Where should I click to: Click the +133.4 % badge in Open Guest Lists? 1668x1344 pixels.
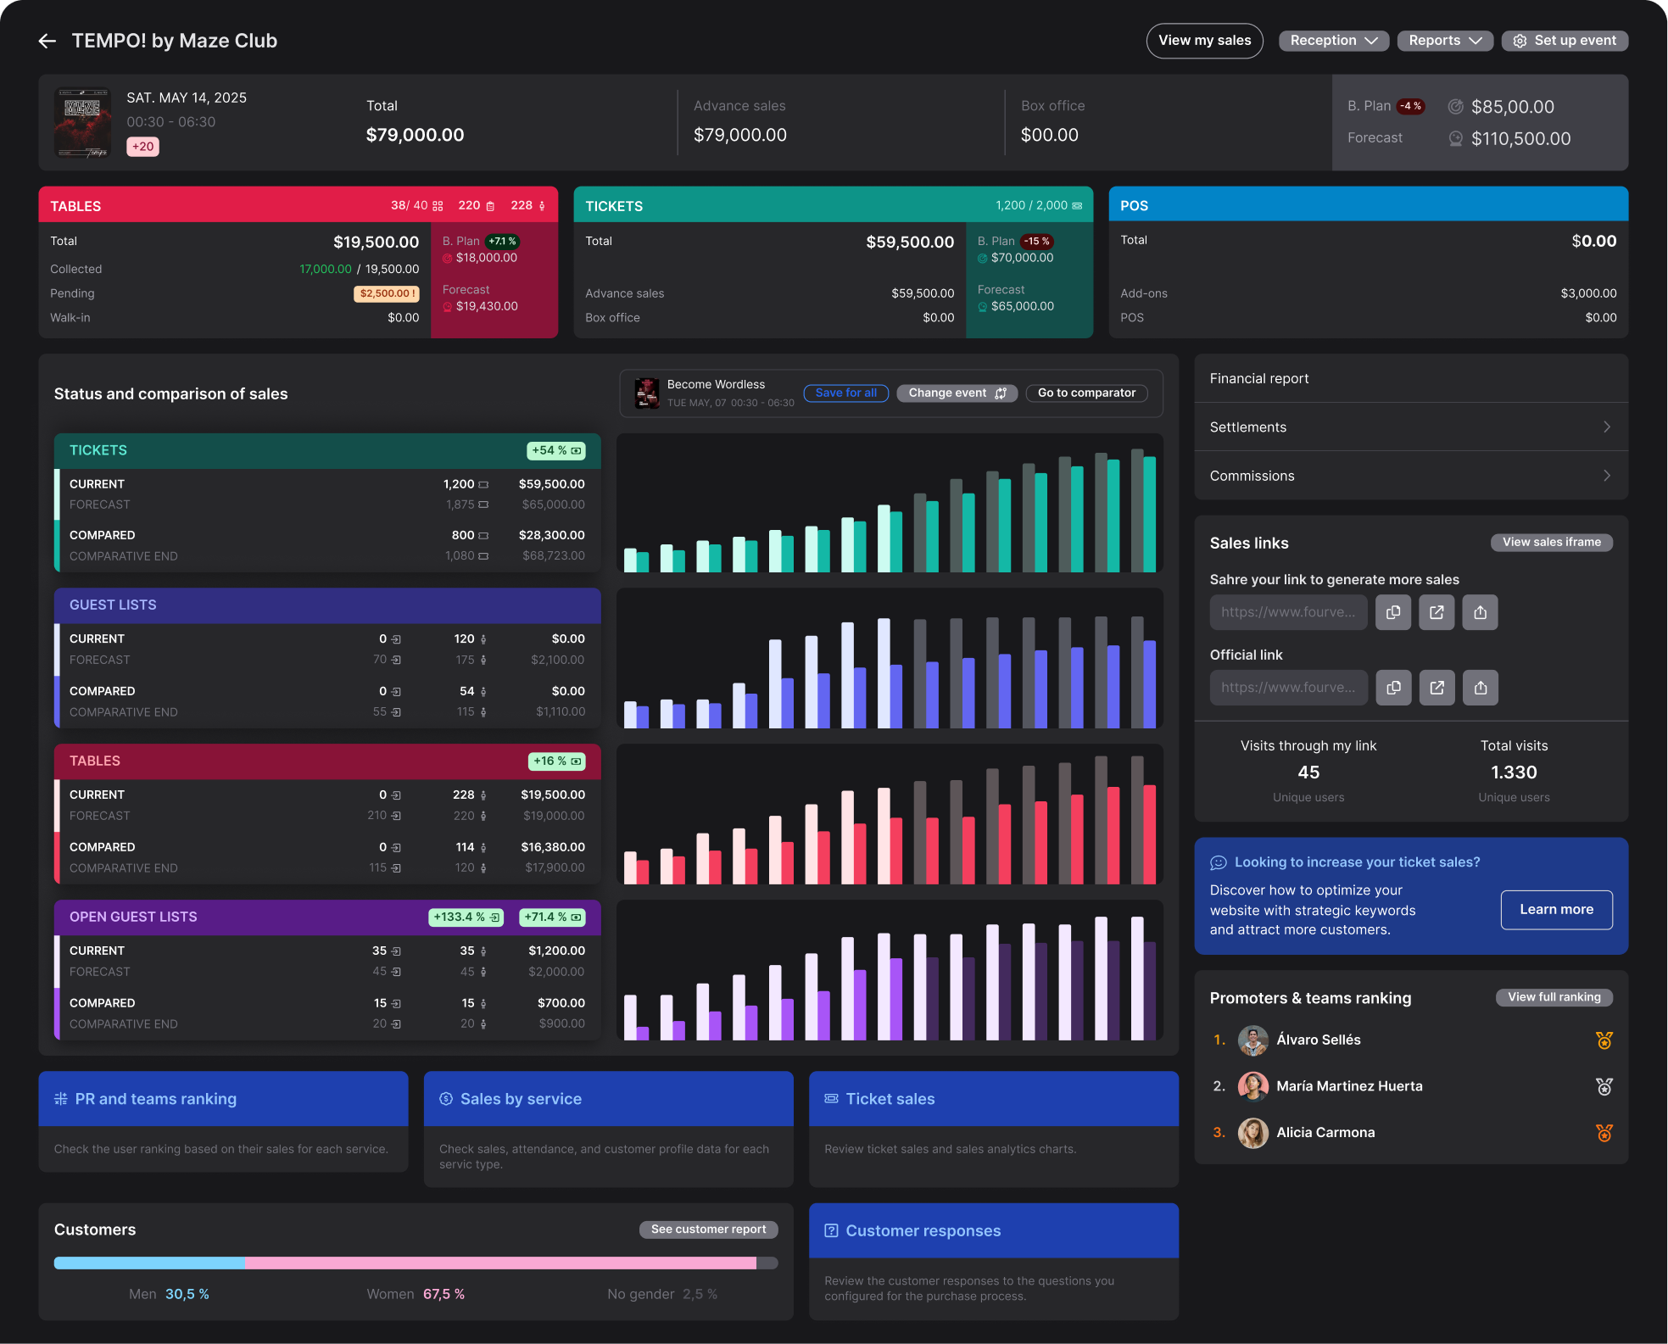(466, 917)
